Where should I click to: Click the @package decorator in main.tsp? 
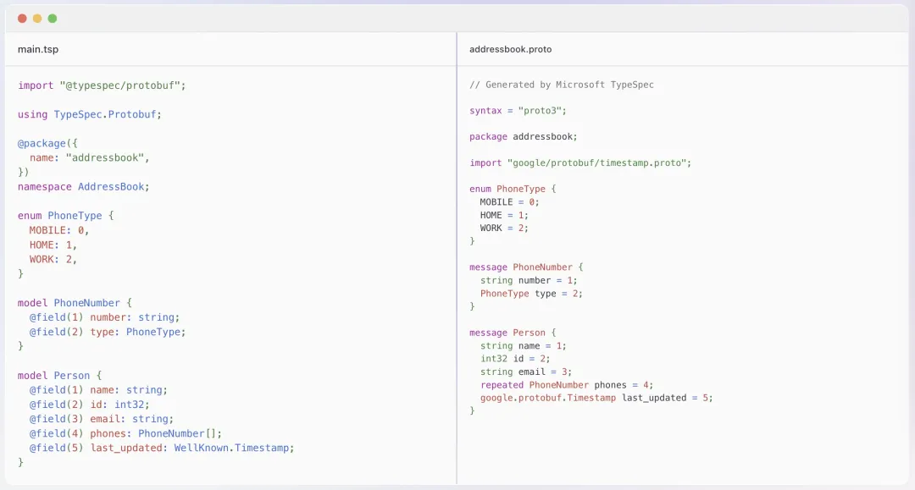(x=39, y=143)
